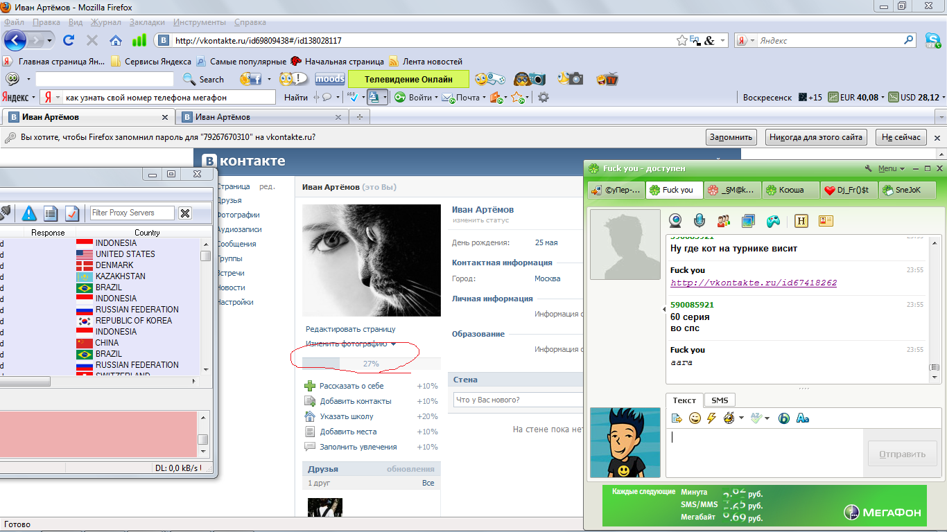Open the vkontakte.ru/id67418262 chat link
The height and width of the screenshot is (532, 947).
[x=754, y=283]
